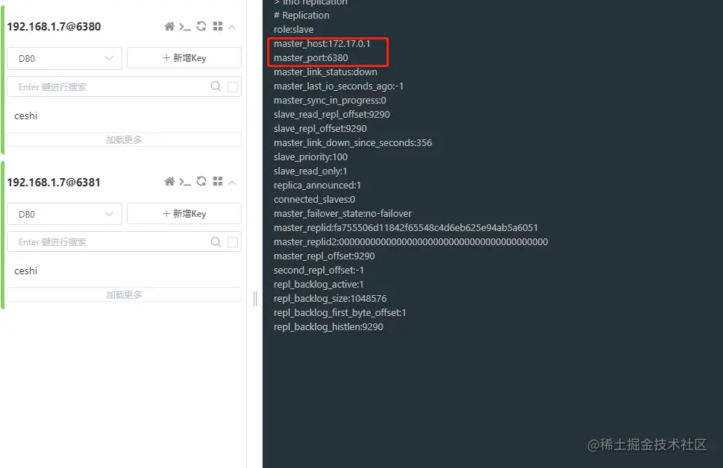Click master_replid2 all-zeros line
723x468 pixels.
pos(411,242)
